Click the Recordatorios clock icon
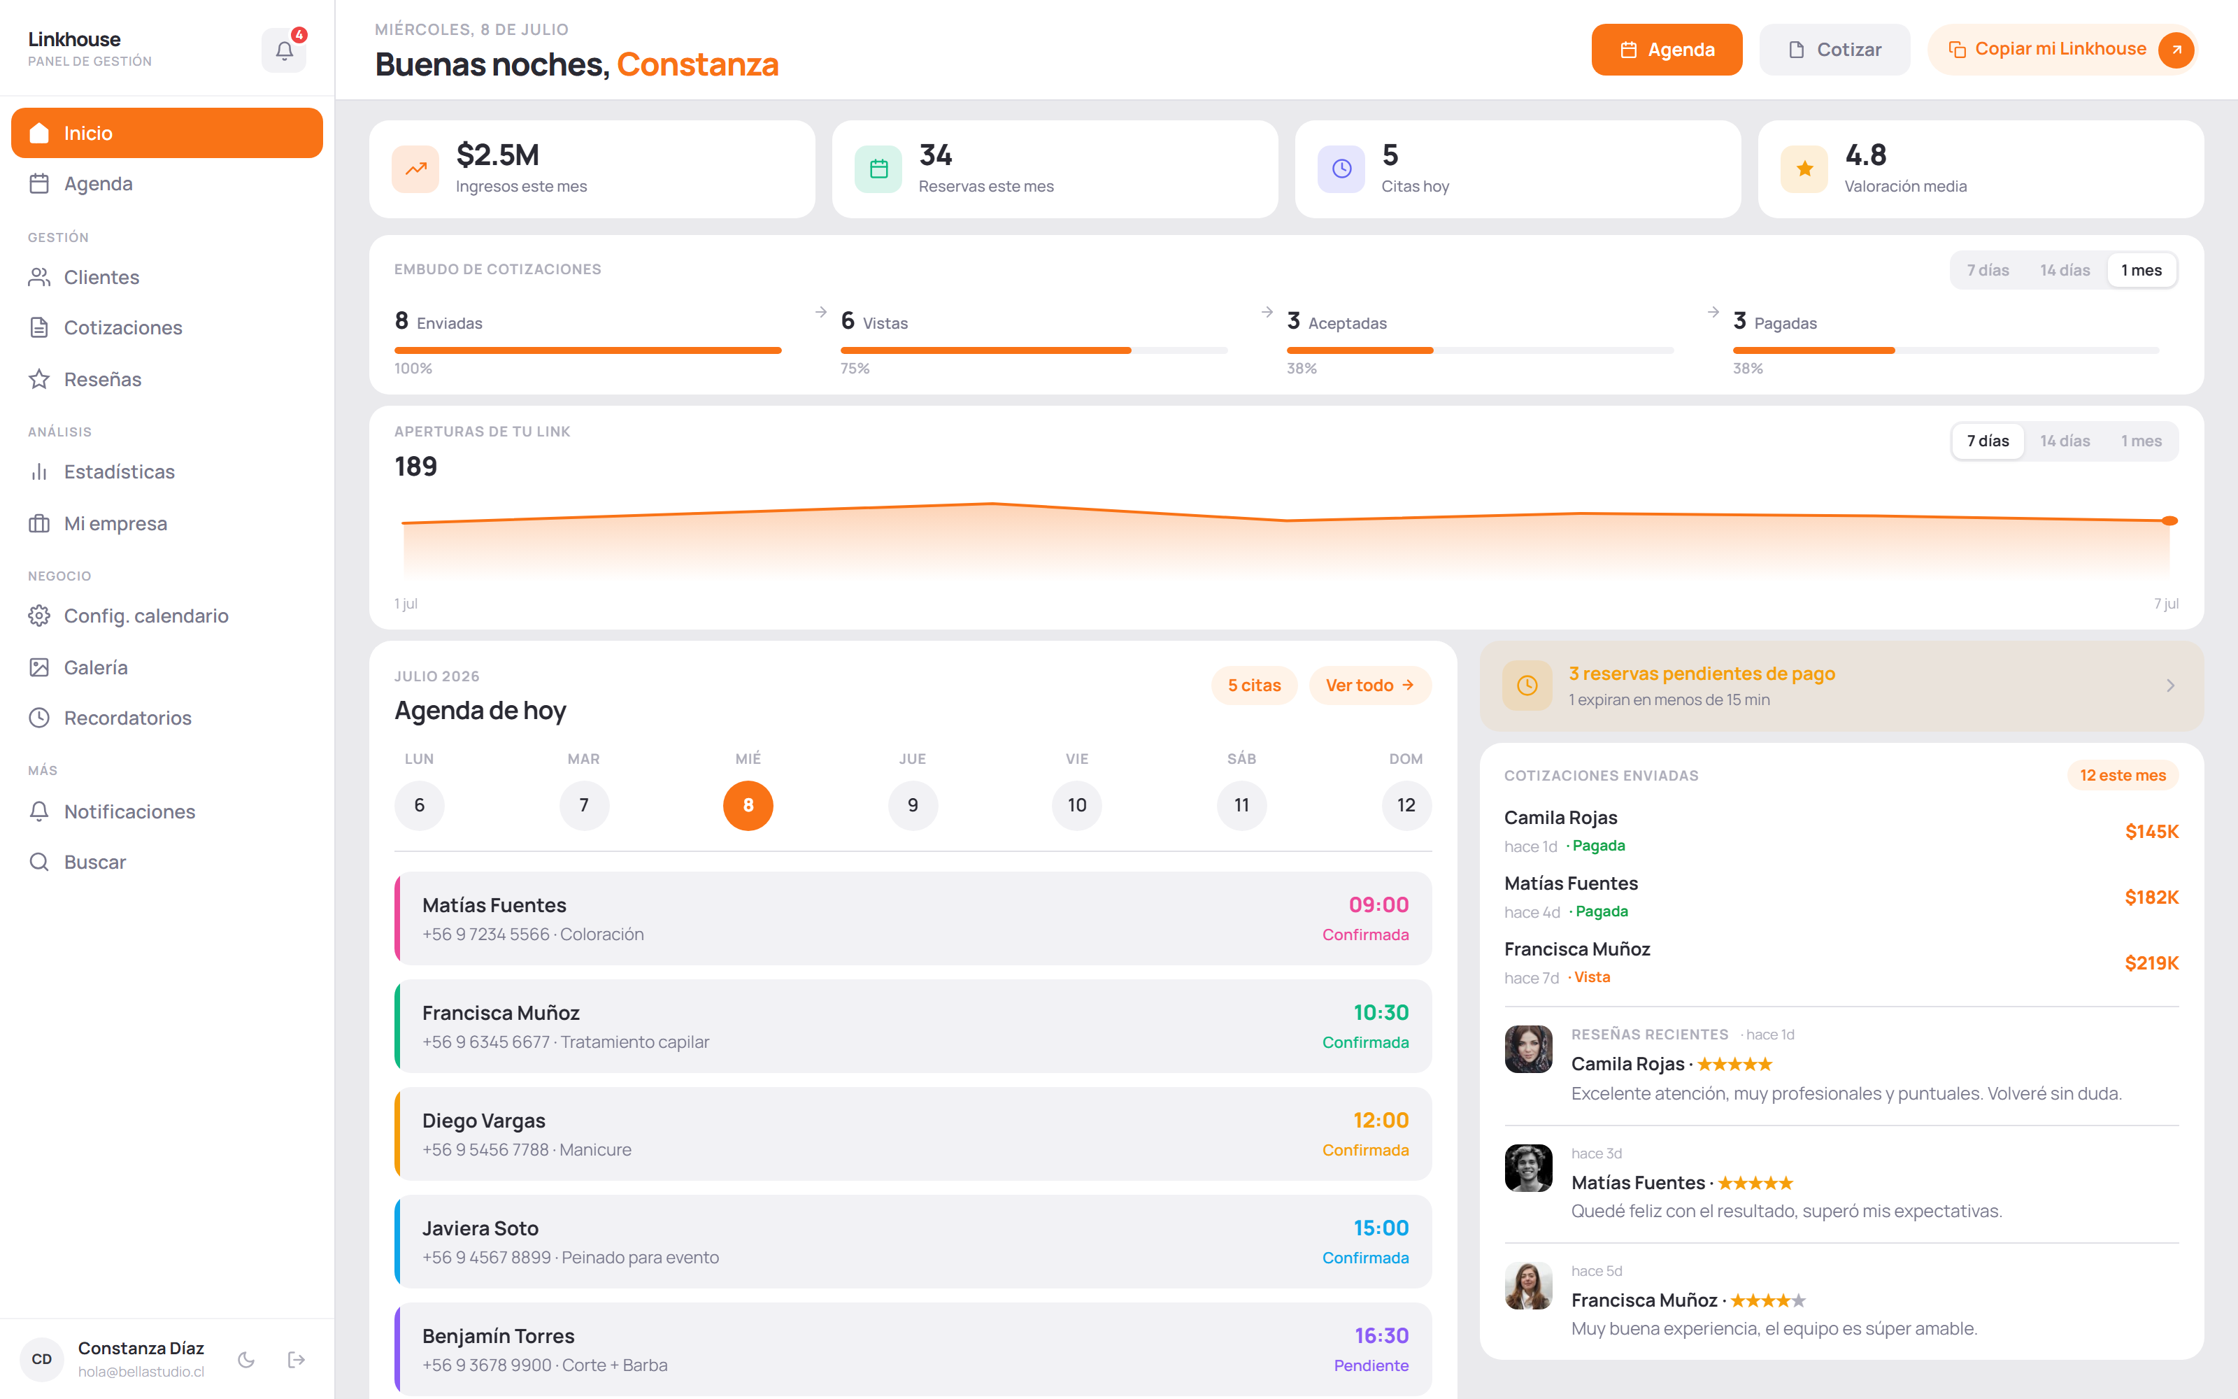Image resolution: width=2238 pixels, height=1399 pixels. point(39,718)
